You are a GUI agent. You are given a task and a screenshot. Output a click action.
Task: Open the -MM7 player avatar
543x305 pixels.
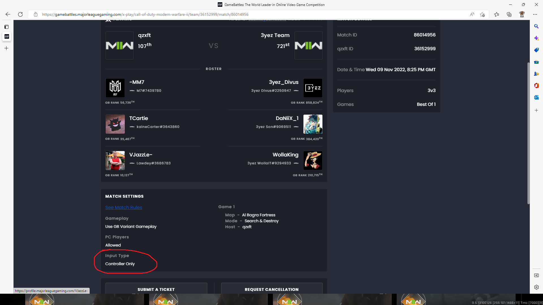(x=115, y=88)
